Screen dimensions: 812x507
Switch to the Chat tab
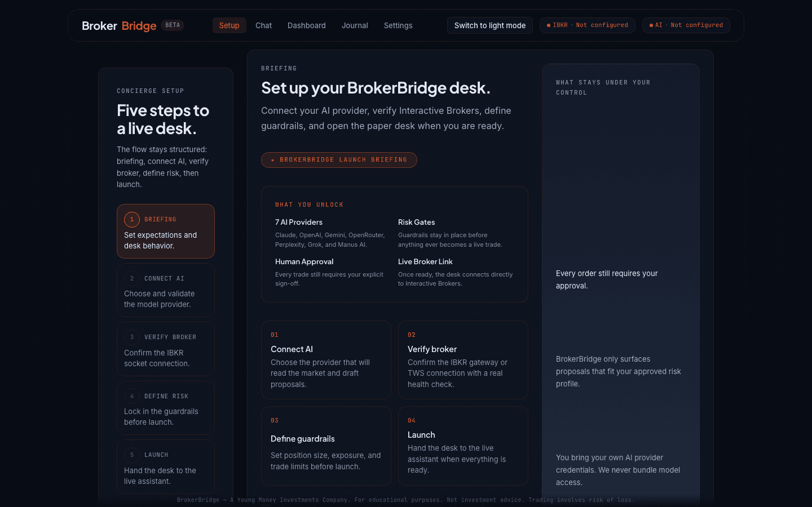pos(263,25)
